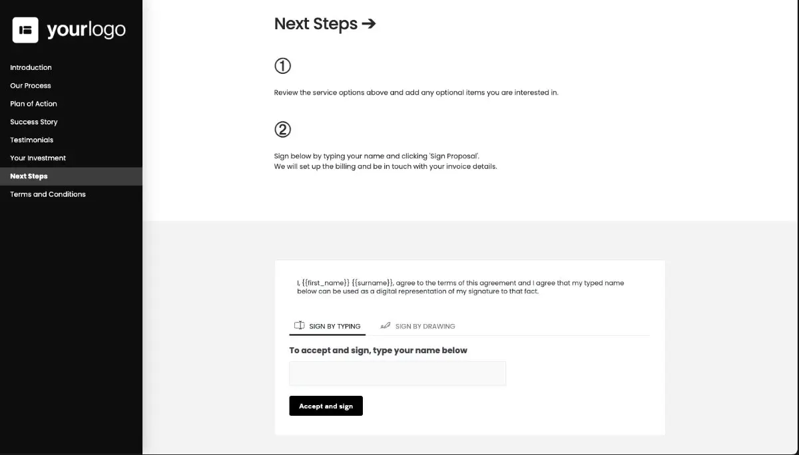Click the arrow icon after Next Steps heading
The width and height of the screenshot is (799, 455).
[x=370, y=23]
